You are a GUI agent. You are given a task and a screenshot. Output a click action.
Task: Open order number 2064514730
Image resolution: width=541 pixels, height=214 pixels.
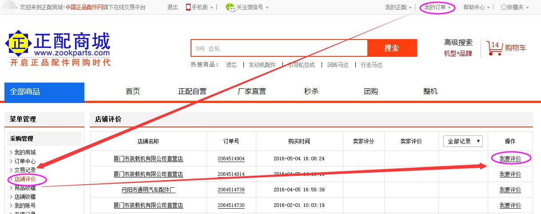click(231, 205)
